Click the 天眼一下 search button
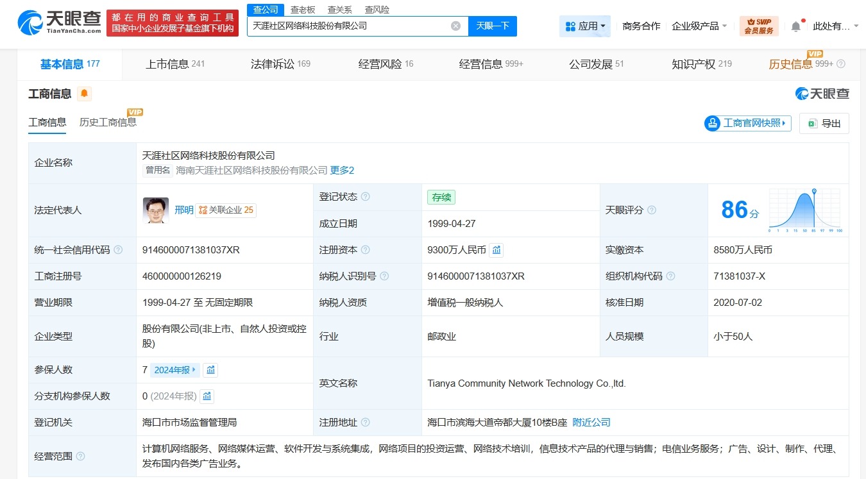866x479 pixels. click(491, 26)
